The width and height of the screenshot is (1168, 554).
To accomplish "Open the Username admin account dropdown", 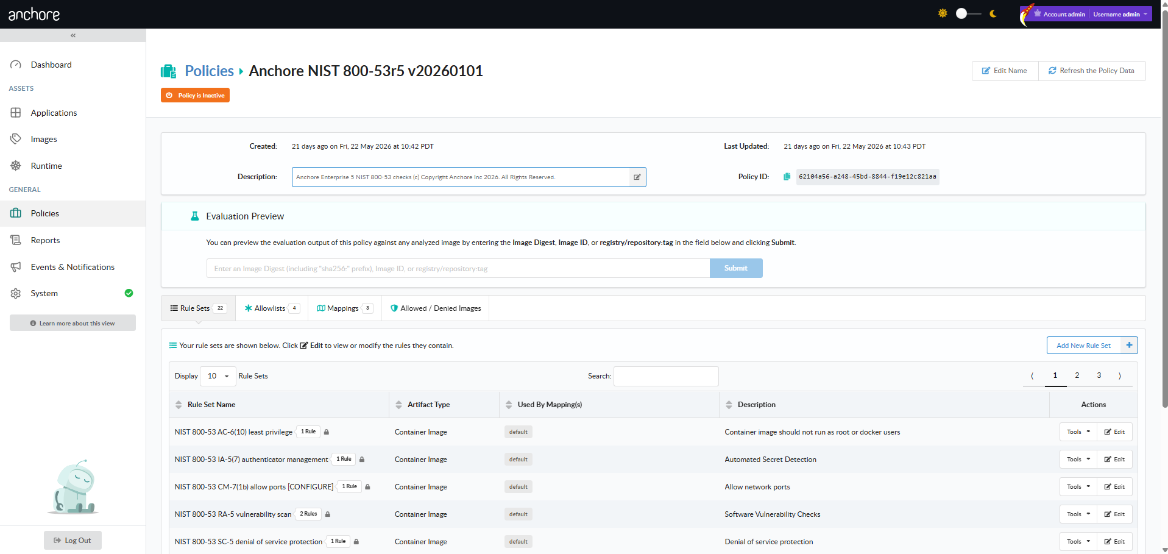I will [x=1120, y=14].
